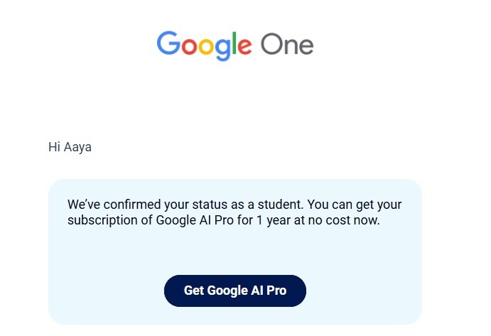Click the Get Google AI Pro button
Screen dimensions: 491x336
point(235,291)
